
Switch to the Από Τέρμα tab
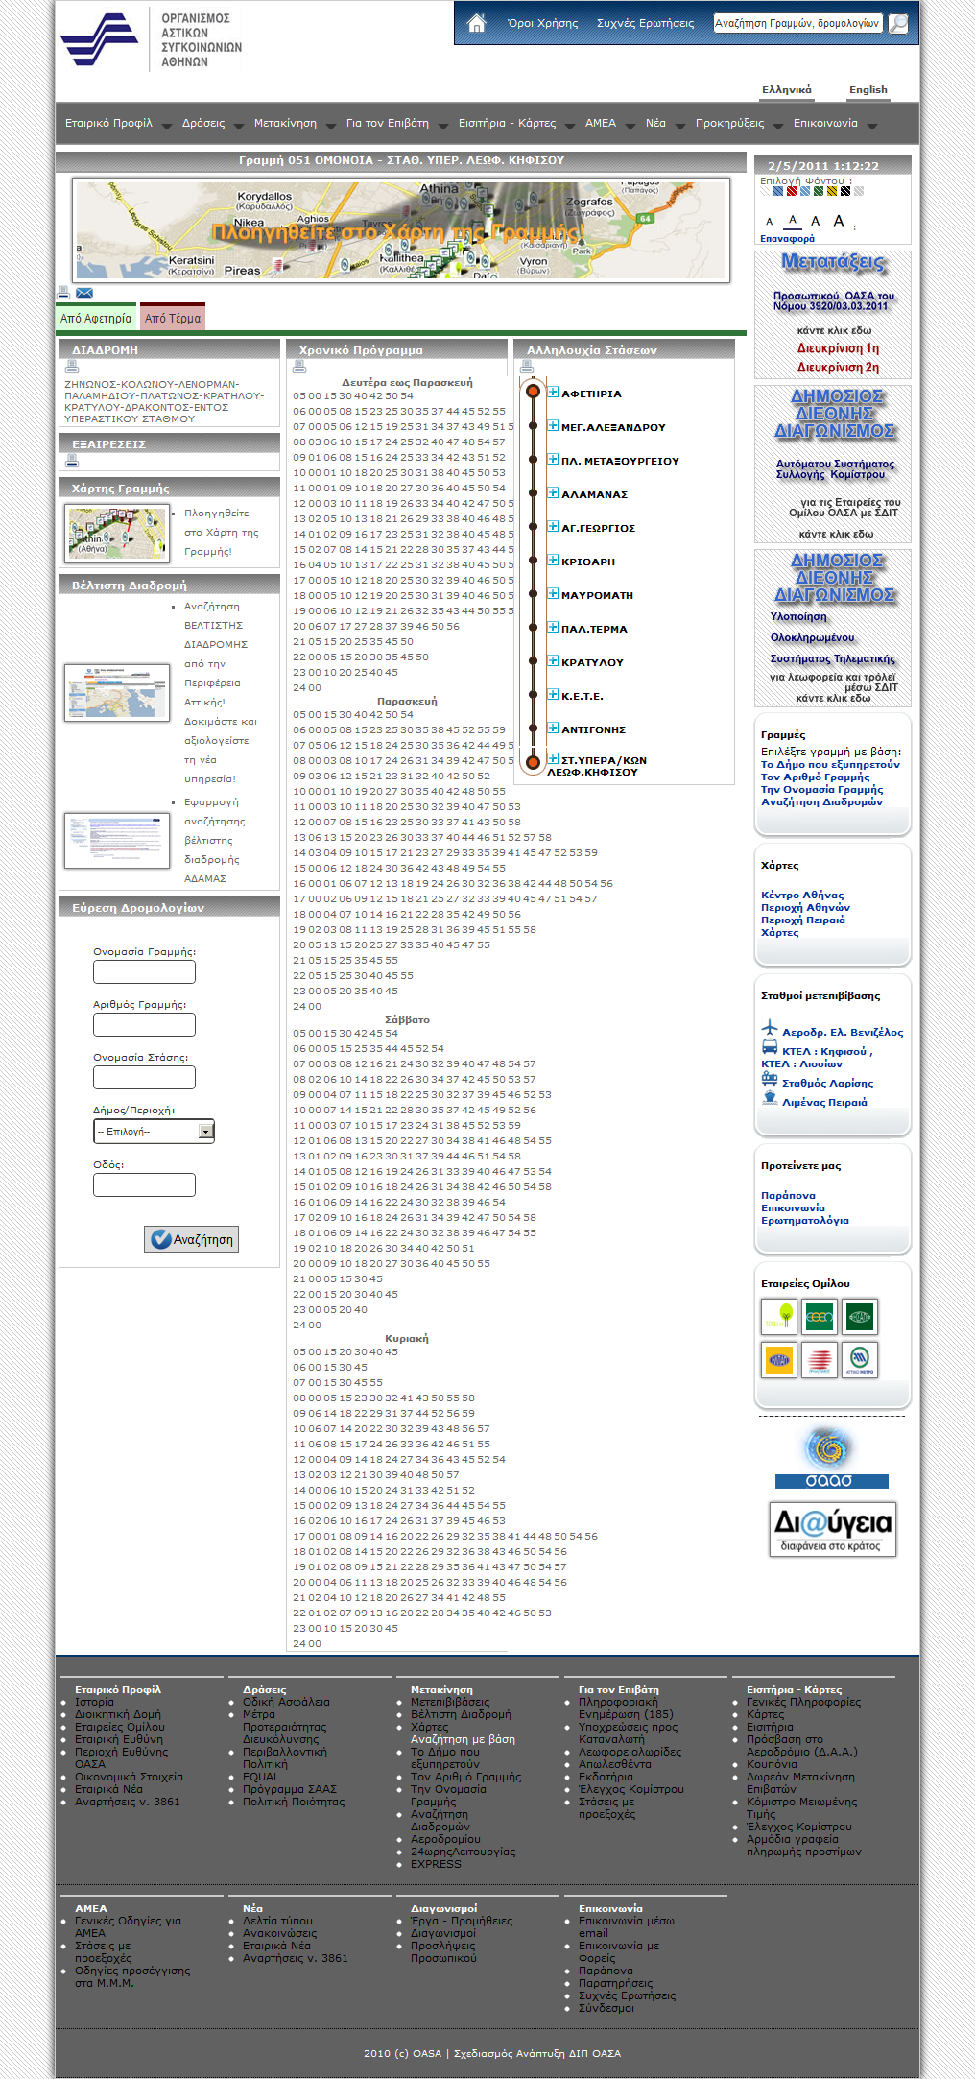pyautogui.click(x=173, y=318)
